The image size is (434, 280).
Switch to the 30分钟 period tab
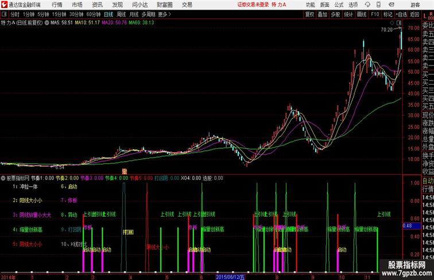tap(76, 14)
